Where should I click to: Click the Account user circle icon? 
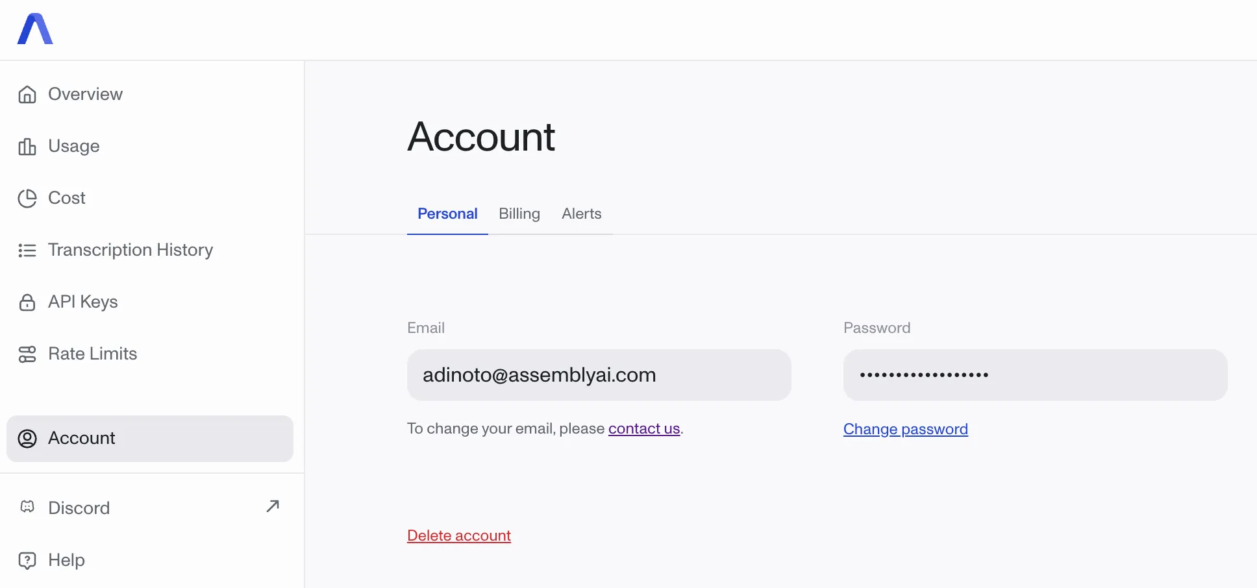coord(27,439)
